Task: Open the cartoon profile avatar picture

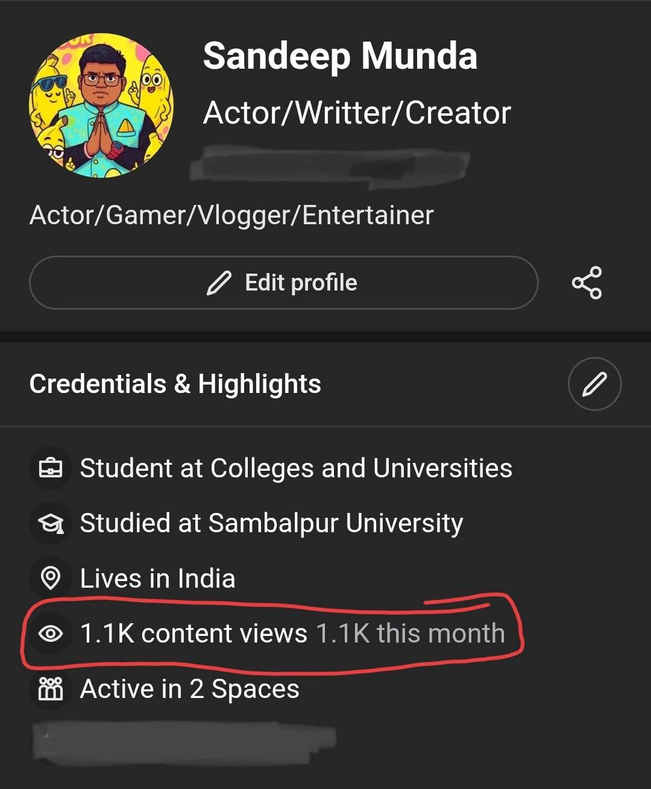Action: click(x=101, y=105)
